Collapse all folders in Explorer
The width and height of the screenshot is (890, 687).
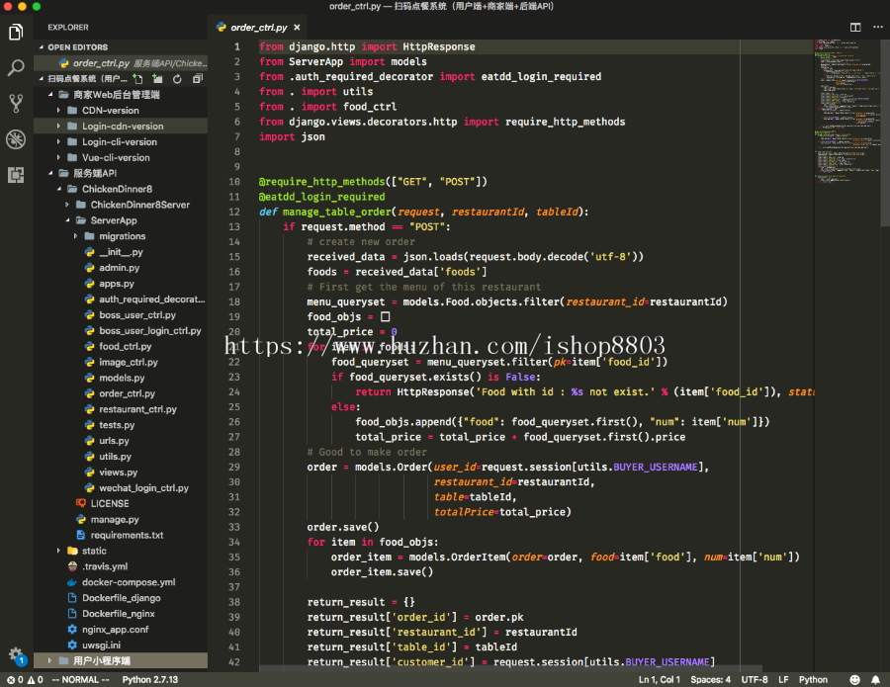(x=198, y=79)
